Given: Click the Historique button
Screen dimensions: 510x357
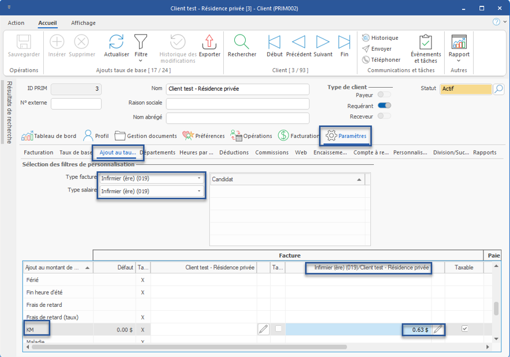Looking at the screenshot, I should pyautogui.click(x=380, y=37).
